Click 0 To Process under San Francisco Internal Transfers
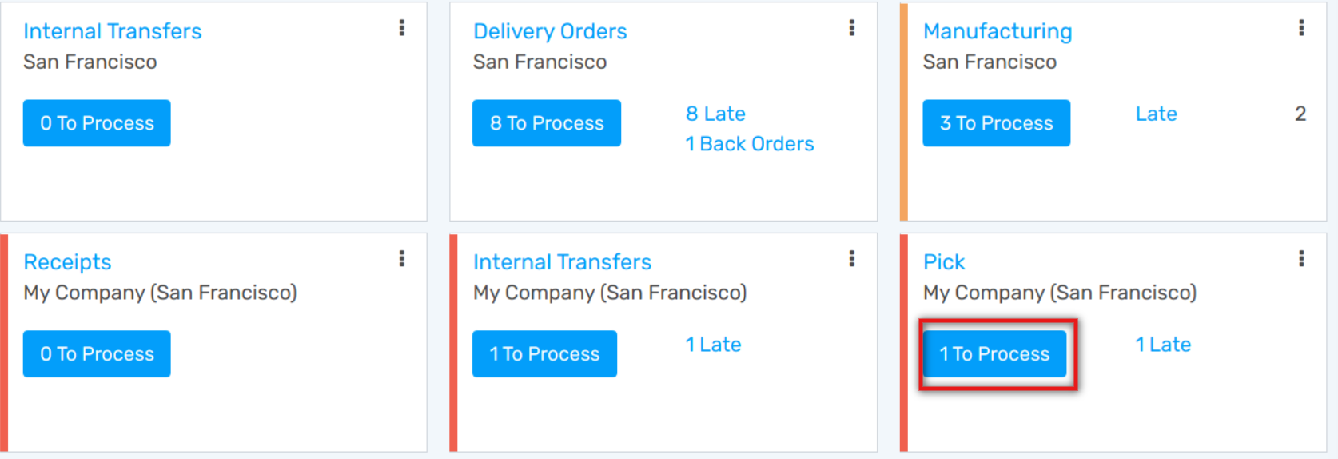Screen dimensions: 1338x459 (x=97, y=123)
